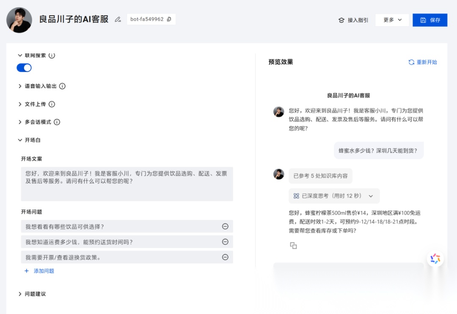Show info tooltip for 联网搜索
457x314 pixels.
52,55
